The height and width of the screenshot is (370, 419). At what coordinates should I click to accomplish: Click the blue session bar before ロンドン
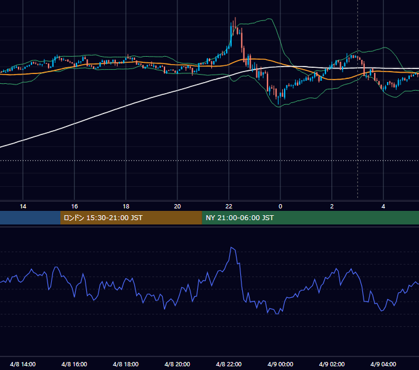[x=30, y=218]
